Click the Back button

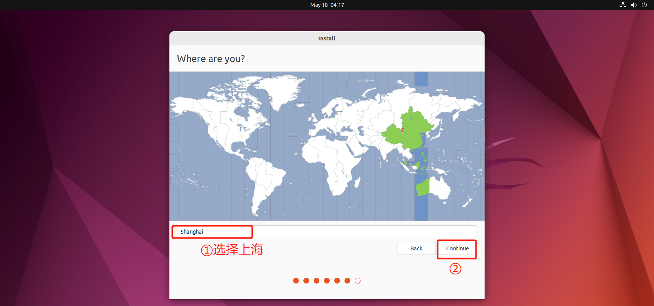pos(416,248)
